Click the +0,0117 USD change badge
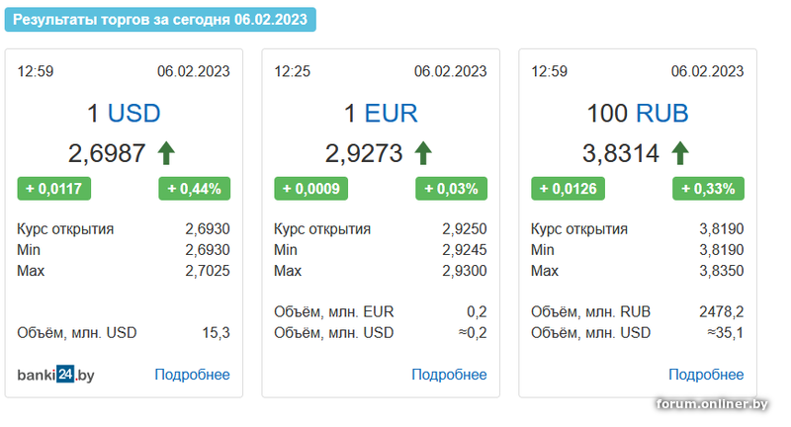 pos(54,189)
